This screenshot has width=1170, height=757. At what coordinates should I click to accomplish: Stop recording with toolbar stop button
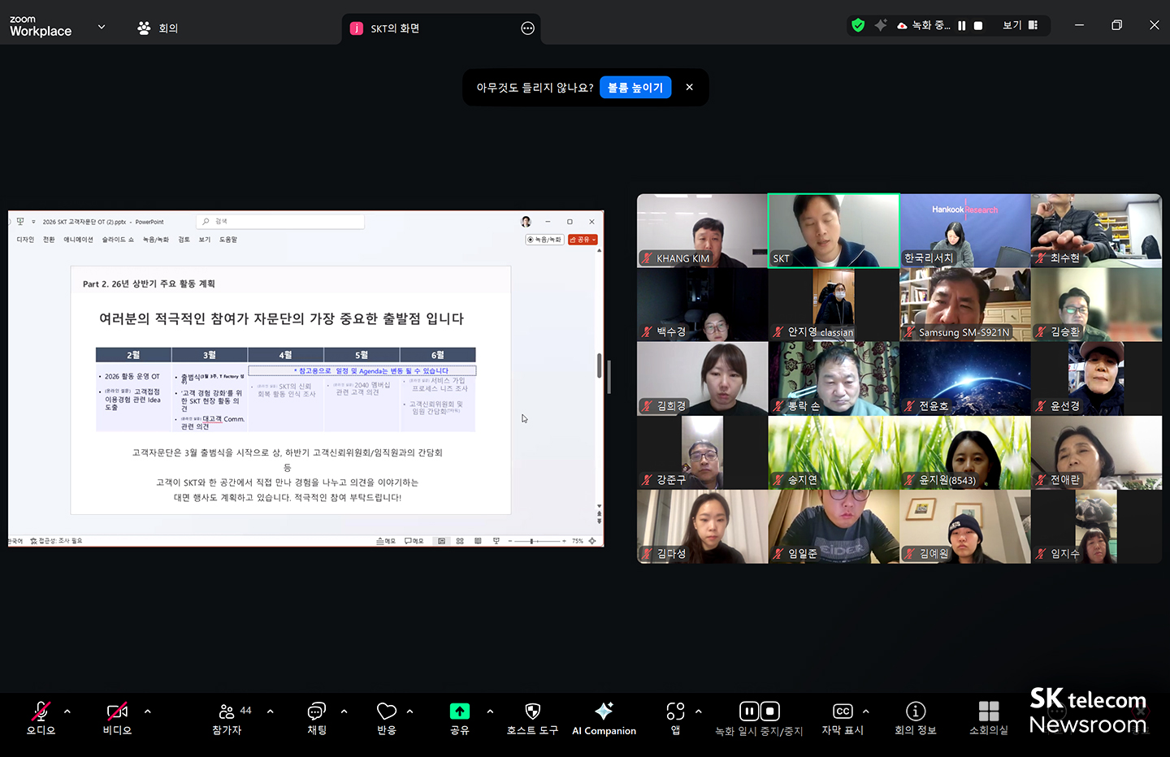770,712
